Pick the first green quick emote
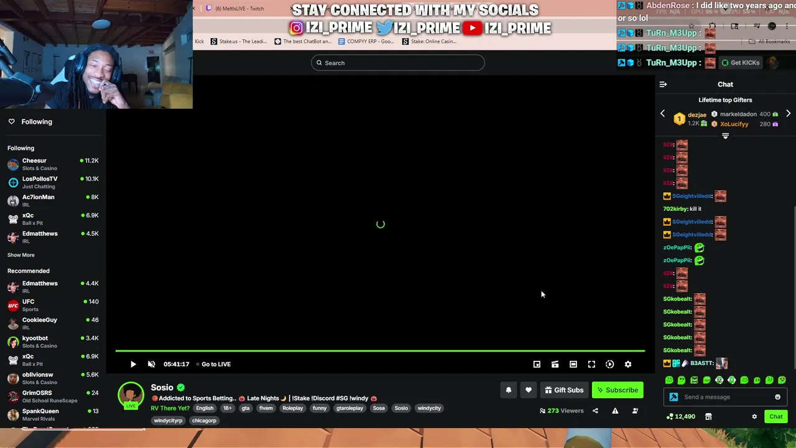Image resolution: width=796 pixels, height=448 pixels. (x=669, y=380)
